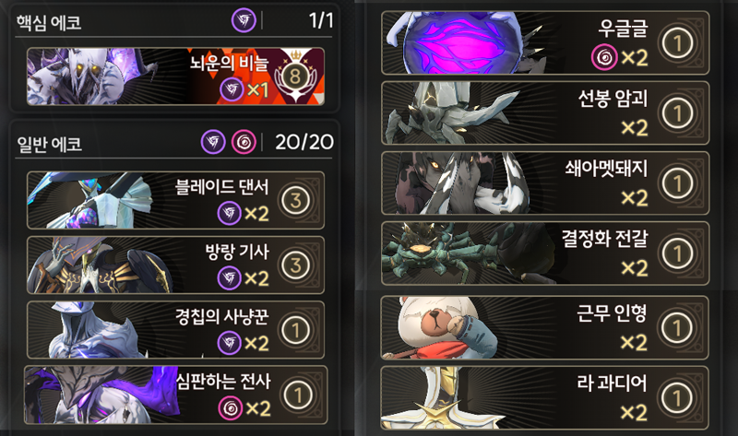This screenshot has height=436, width=738.
Task: Click the 일반 에코 20/20 counter
Action: tap(304, 142)
